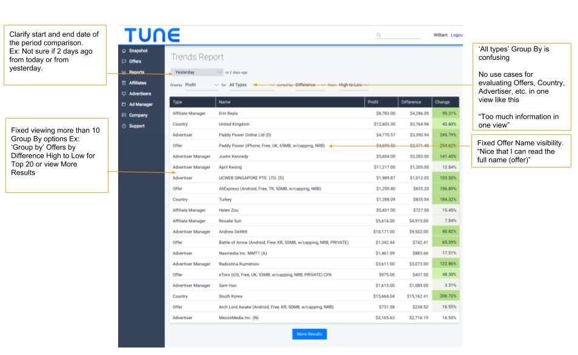The width and height of the screenshot is (578, 355).
Task: Click the Company icon in sidebar
Action: click(124, 115)
